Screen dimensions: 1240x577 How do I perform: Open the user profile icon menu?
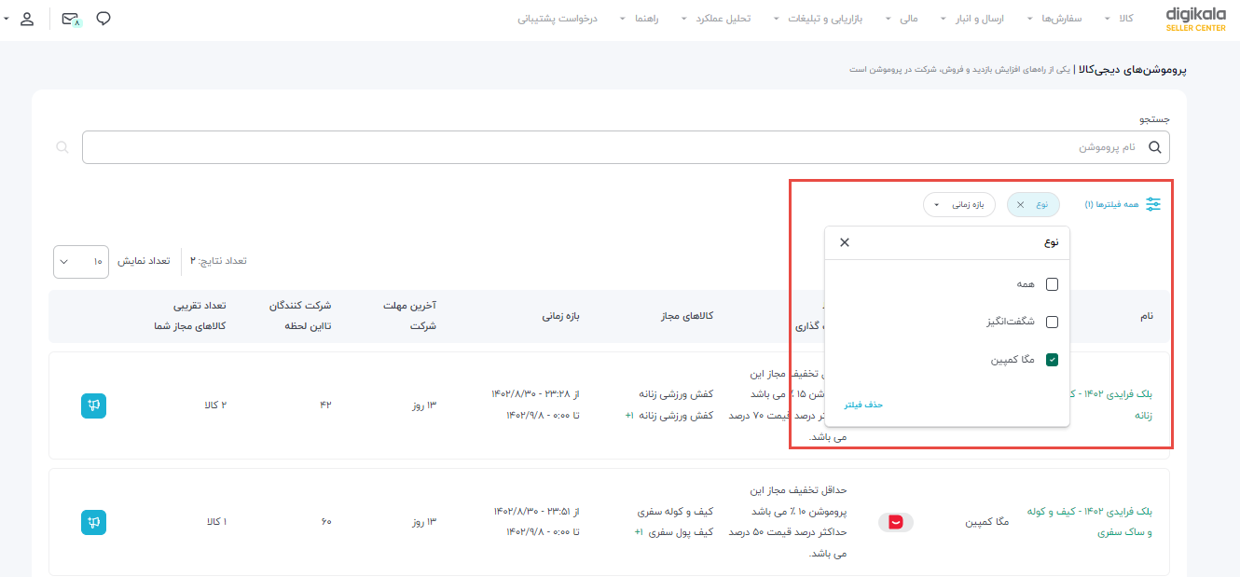click(x=27, y=19)
